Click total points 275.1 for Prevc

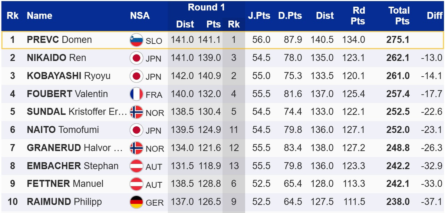click(x=399, y=40)
